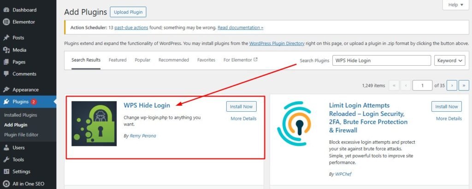
Task: Click the past-due actions link
Action: coord(131,27)
